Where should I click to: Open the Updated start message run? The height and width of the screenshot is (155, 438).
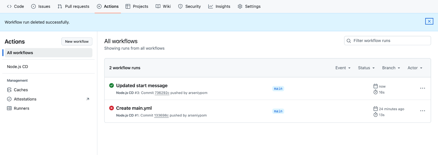[x=142, y=86]
